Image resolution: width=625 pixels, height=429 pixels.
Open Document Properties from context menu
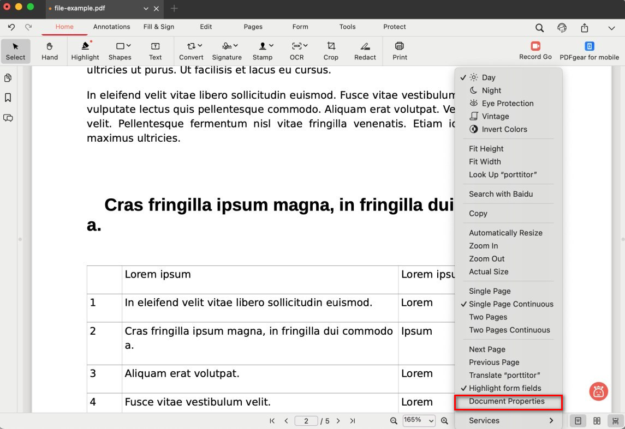[507, 401]
